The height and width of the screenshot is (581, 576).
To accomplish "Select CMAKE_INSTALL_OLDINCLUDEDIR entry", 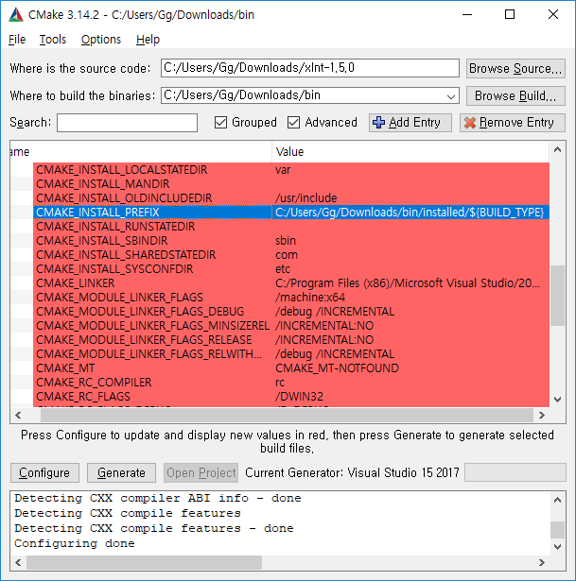I will click(124, 197).
